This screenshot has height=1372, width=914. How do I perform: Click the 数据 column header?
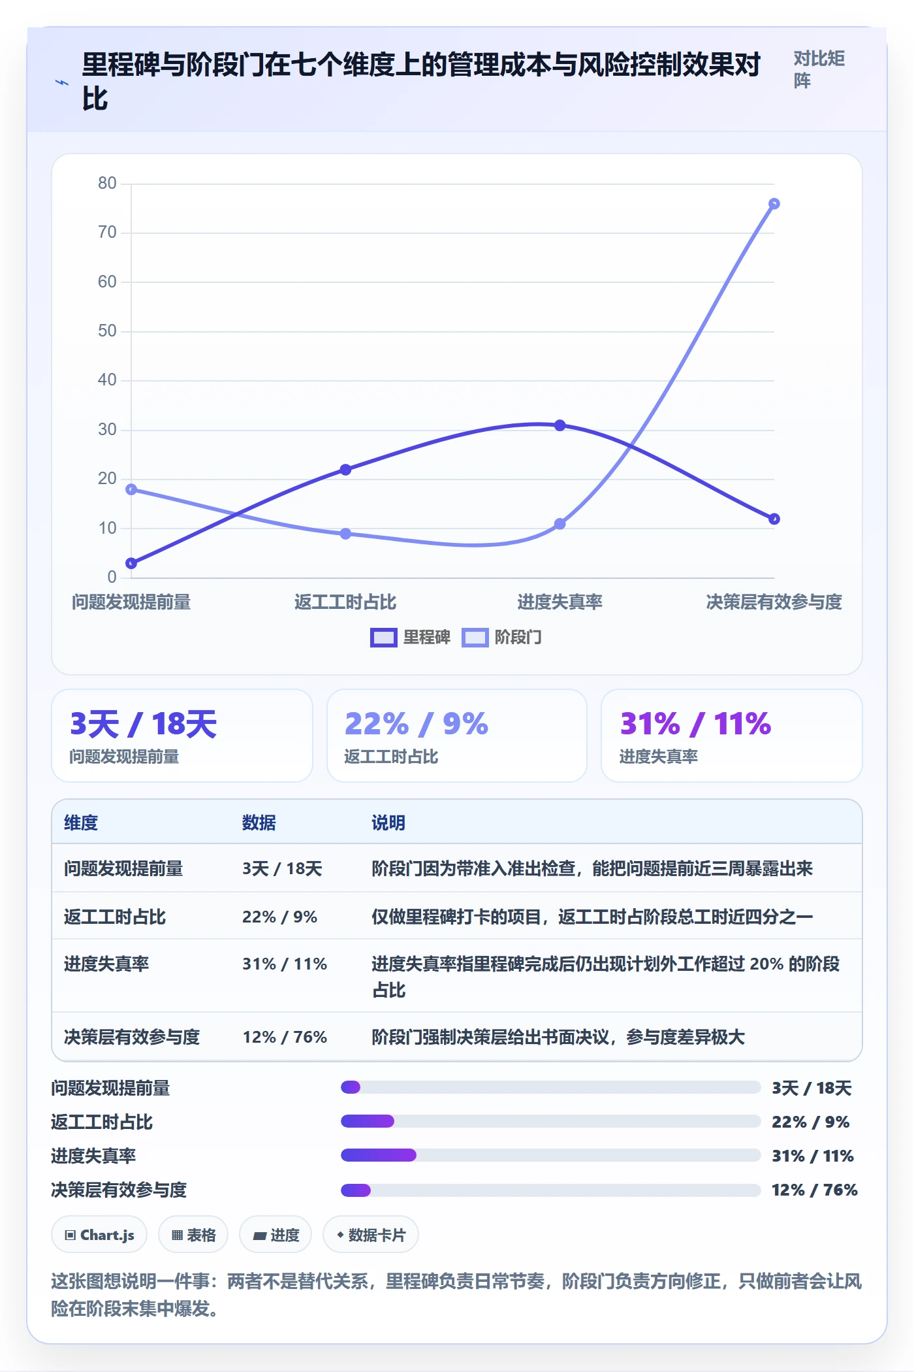[x=259, y=823]
